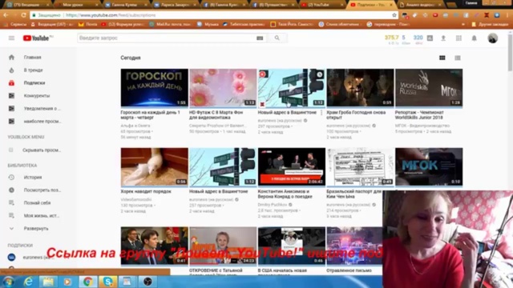Open the Почта bookmark
The width and height of the screenshot is (513, 288).
point(88,25)
